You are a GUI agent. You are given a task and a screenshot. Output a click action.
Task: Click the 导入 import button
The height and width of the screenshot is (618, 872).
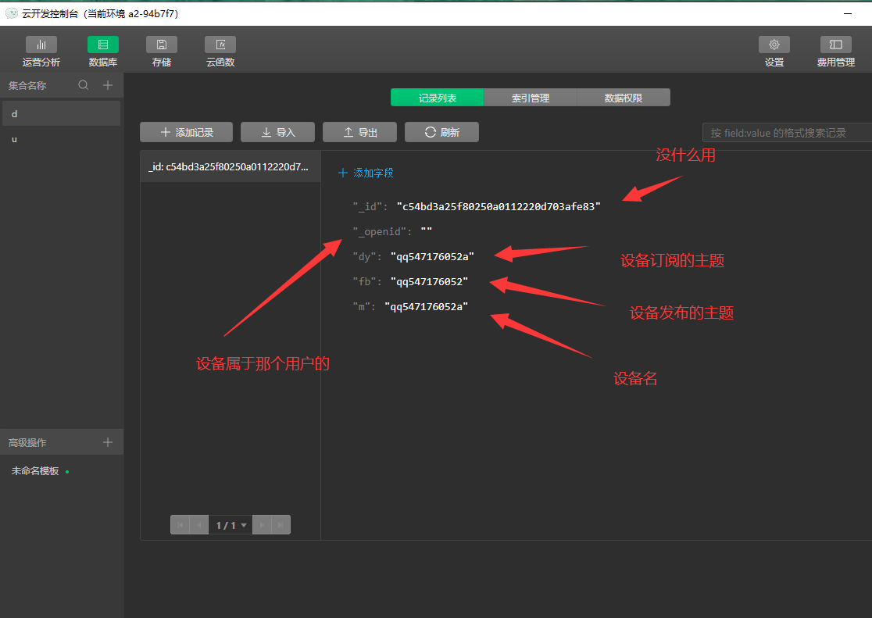pos(277,132)
